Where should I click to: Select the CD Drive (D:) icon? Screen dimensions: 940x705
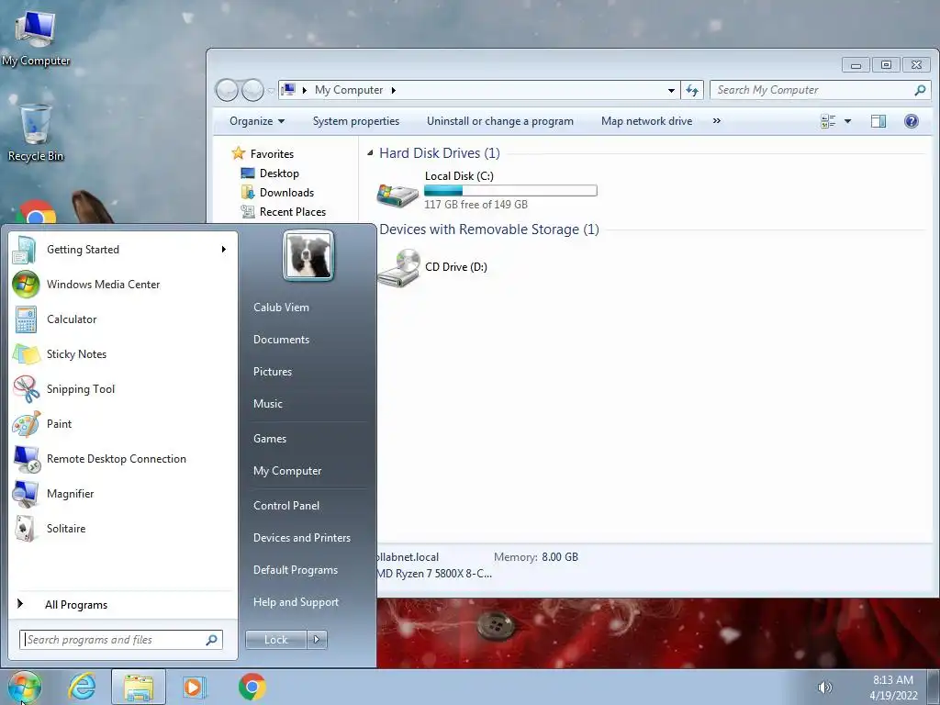[x=398, y=268]
